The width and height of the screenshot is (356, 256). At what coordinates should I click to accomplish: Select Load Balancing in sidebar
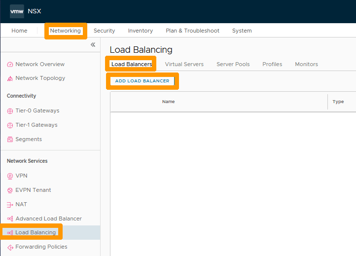36,233
